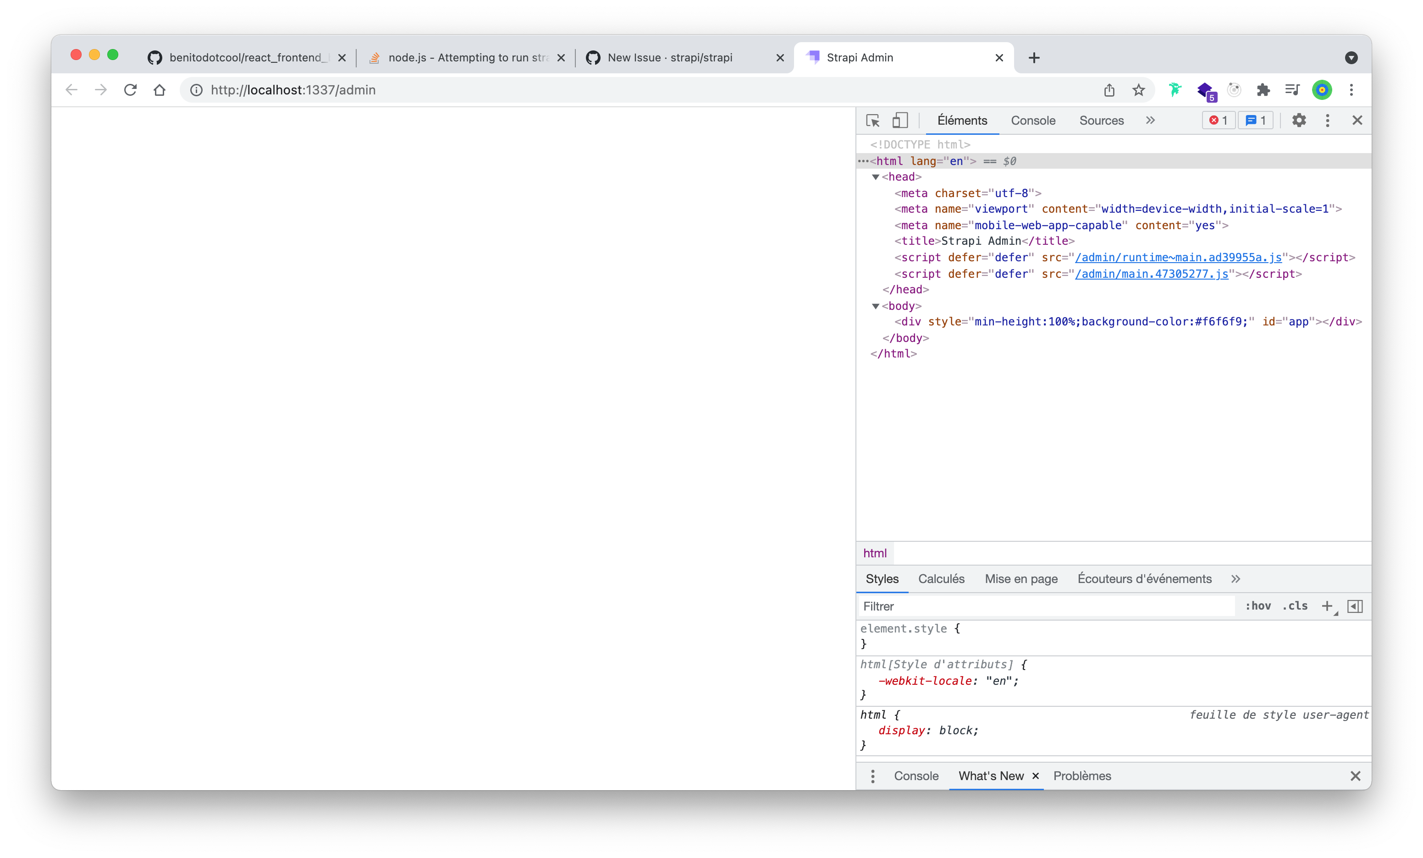Collapse the head element in the DOM tree
The width and height of the screenshot is (1423, 858).
tap(876, 176)
